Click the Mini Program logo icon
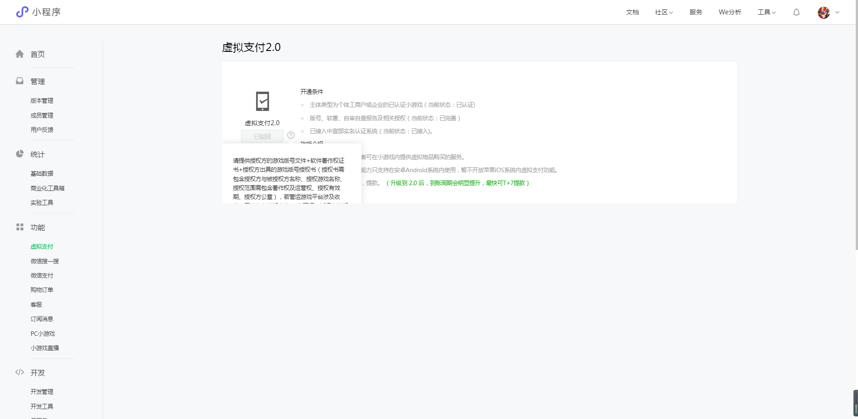Viewport: 858px width, 419px height. 22,12
